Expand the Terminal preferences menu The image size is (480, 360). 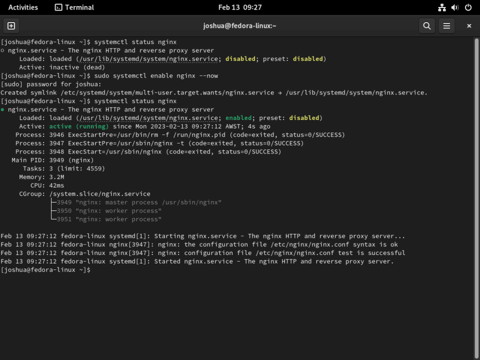point(446,25)
